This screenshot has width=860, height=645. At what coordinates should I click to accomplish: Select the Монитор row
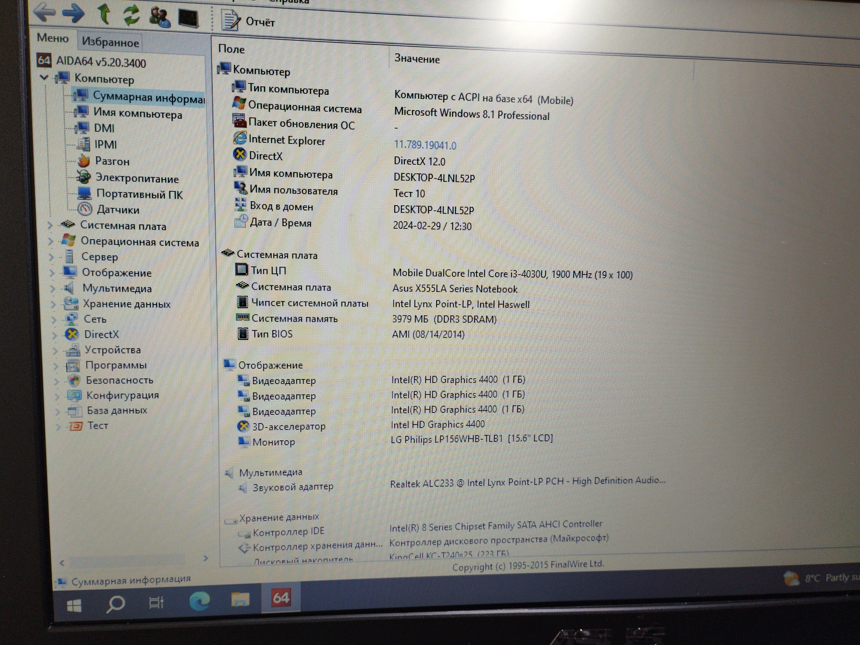pos(395,440)
